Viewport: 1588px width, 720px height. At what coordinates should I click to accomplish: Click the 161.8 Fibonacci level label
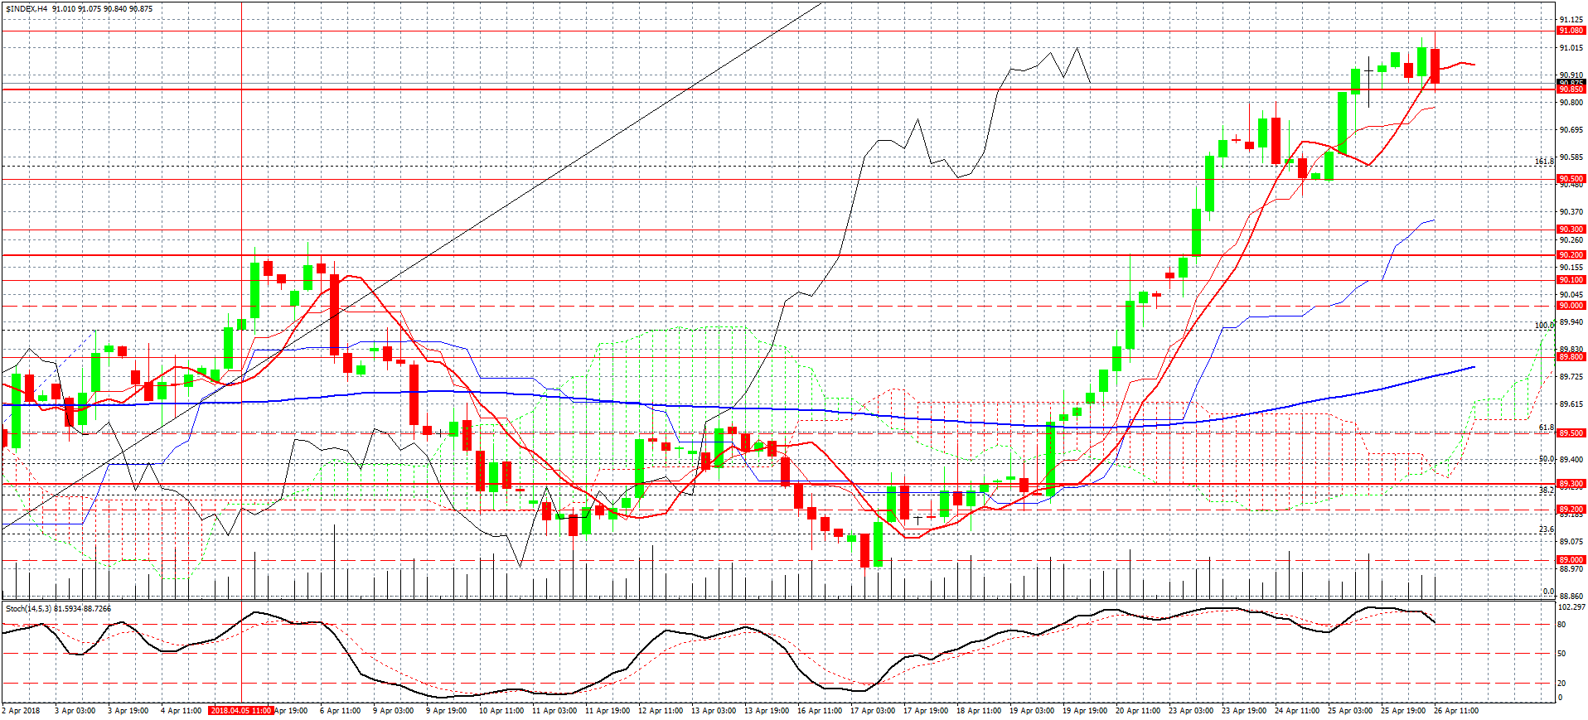tap(1544, 162)
